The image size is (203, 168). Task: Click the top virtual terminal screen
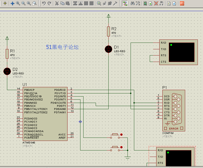click(x=181, y=52)
